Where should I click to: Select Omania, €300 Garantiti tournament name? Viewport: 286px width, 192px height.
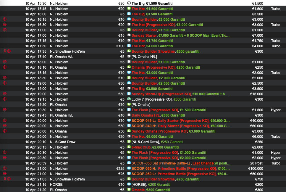click(151, 190)
